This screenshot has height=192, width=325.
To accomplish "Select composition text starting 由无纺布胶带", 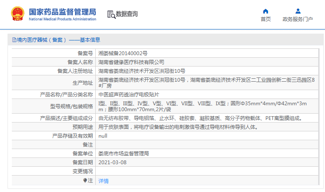I will (x=201, y=118).
